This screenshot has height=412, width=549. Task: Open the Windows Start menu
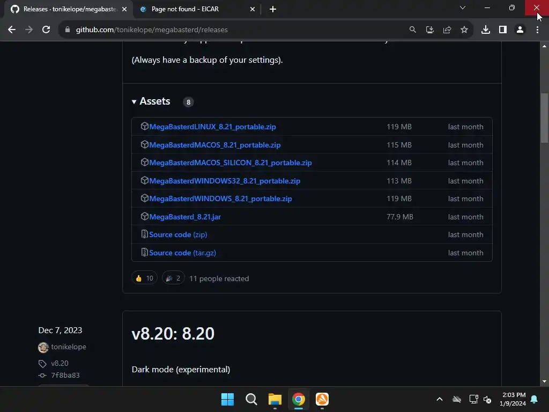(x=227, y=399)
